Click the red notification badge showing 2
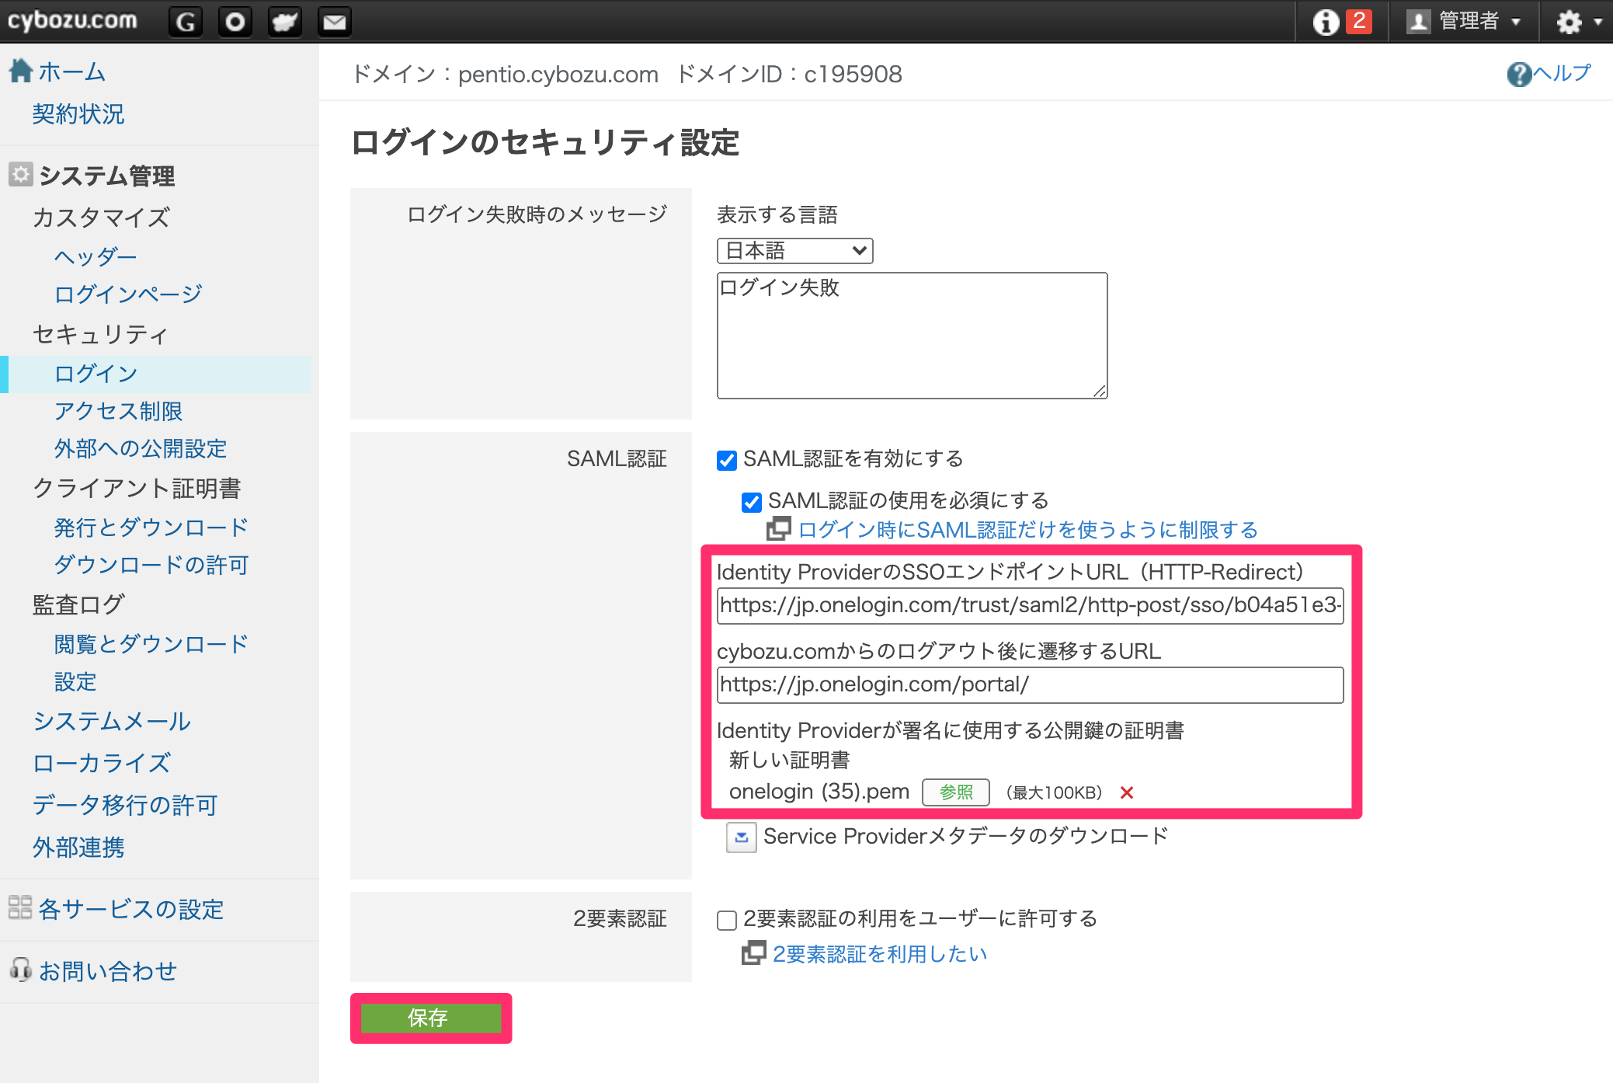 tap(1359, 21)
